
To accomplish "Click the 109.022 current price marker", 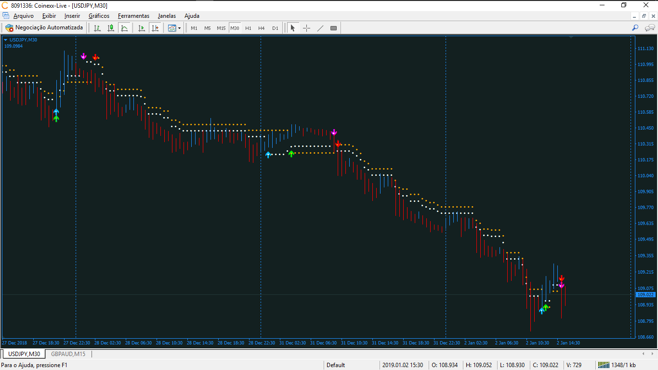I will (645, 294).
